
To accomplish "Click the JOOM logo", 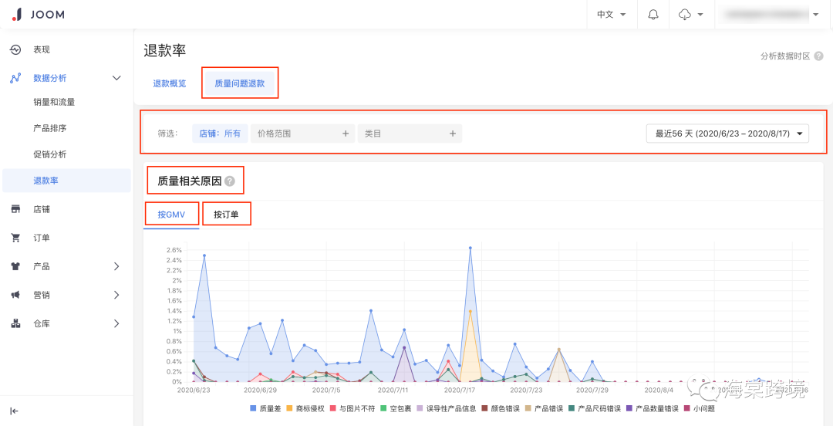I will tap(39, 15).
